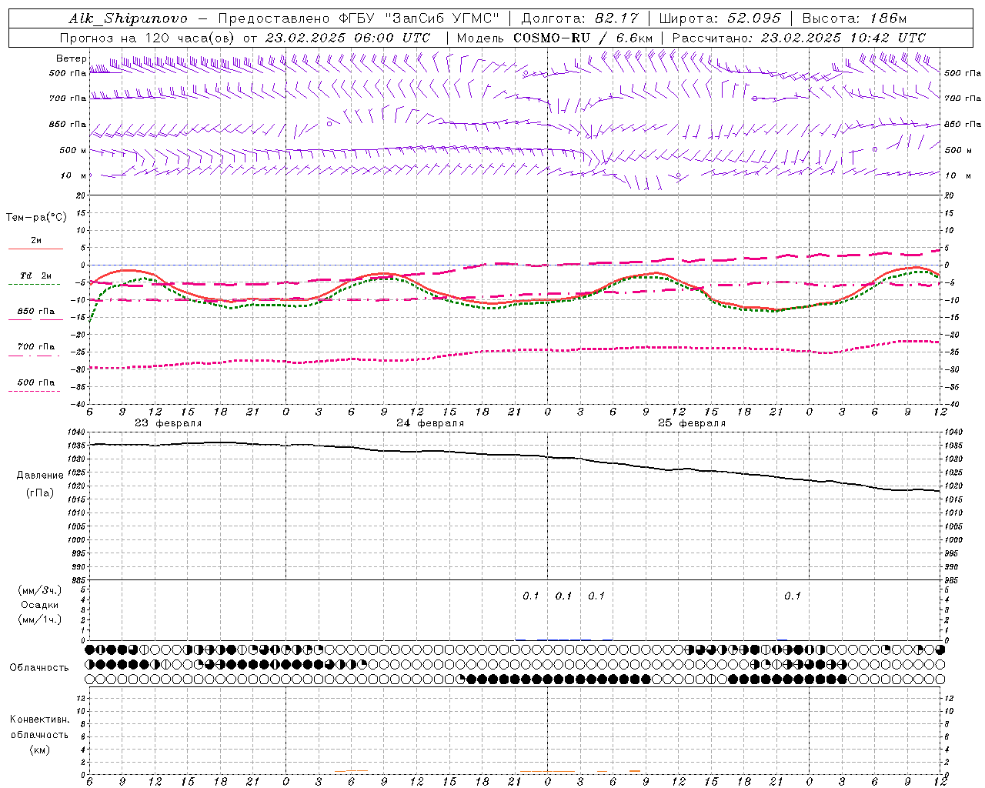985x788 pixels.
Task: Click the Давление pressure panel label
Action: [40, 476]
